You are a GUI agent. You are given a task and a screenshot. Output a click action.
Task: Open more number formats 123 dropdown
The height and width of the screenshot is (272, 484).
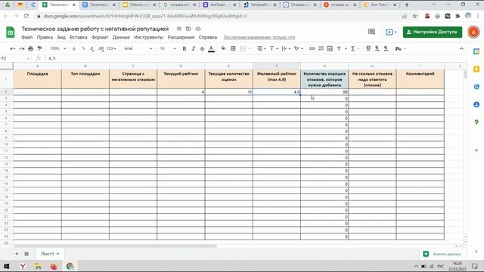click(x=111, y=48)
